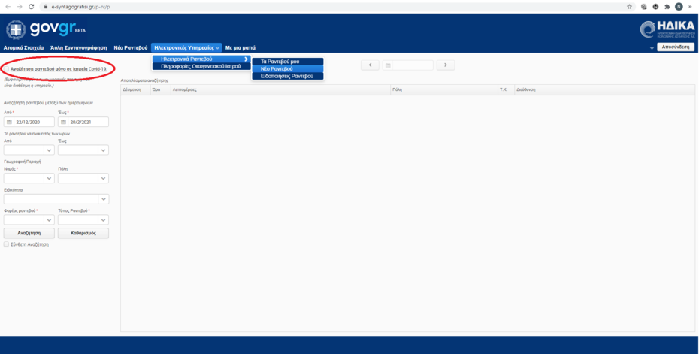The image size is (699, 354).
Task: Click the dark round extension icon
Action: pos(655,7)
